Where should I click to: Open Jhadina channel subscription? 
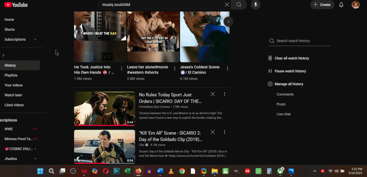click(x=11, y=159)
